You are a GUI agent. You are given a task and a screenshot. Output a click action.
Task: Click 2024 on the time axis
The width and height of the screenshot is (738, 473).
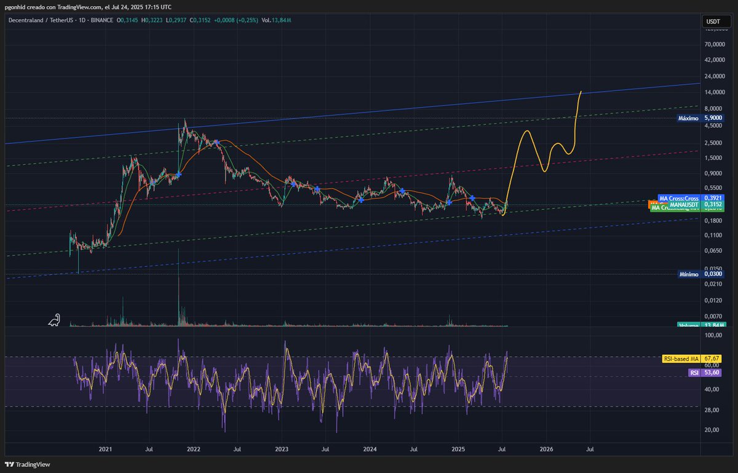(x=371, y=450)
